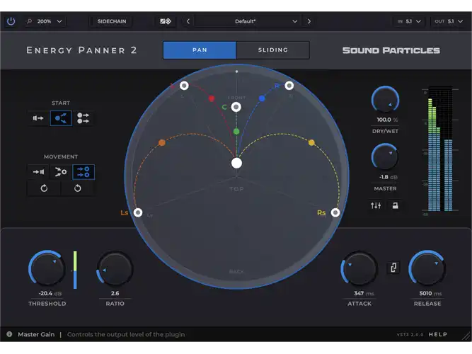Click the RELEASE knob
The height and width of the screenshot is (354, 472).
pyautogui.click(x=427, y=268)
